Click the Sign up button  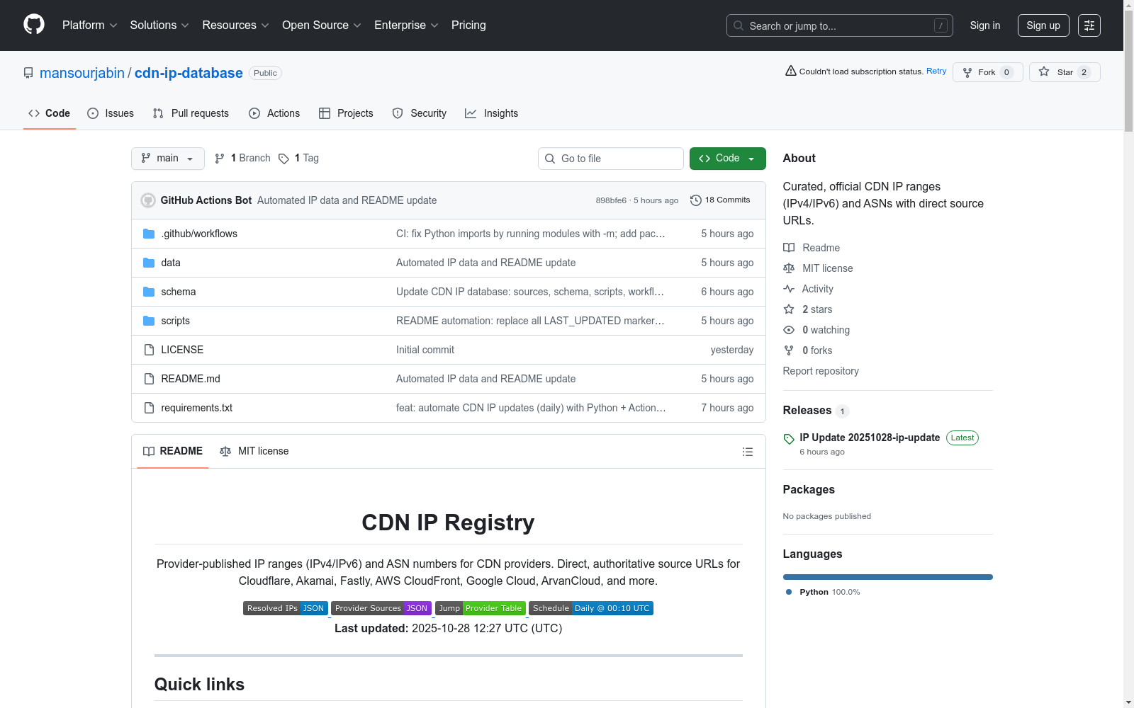point(1043,25)
